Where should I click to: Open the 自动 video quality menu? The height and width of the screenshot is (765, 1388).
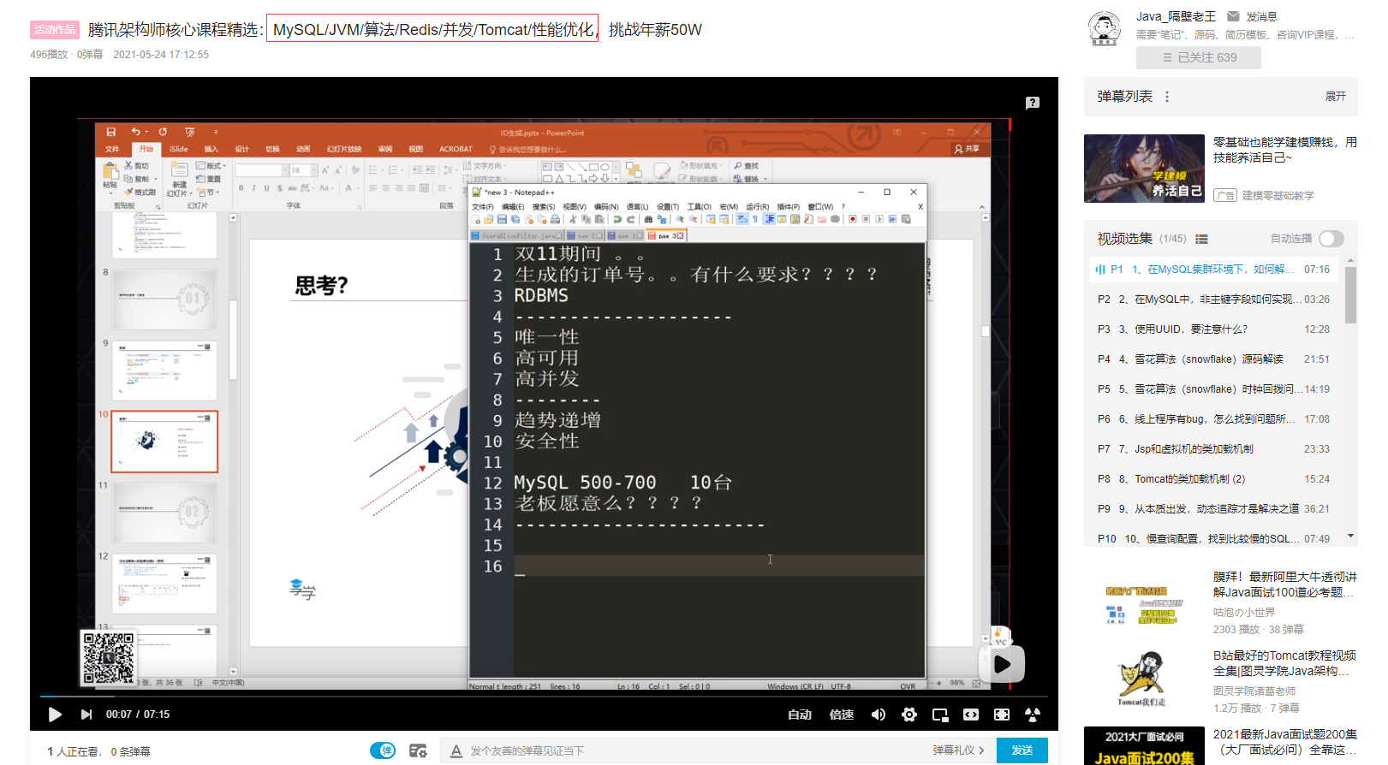[800, 715]
